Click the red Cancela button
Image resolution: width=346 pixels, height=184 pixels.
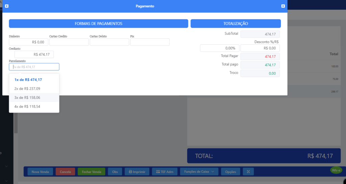65,172
